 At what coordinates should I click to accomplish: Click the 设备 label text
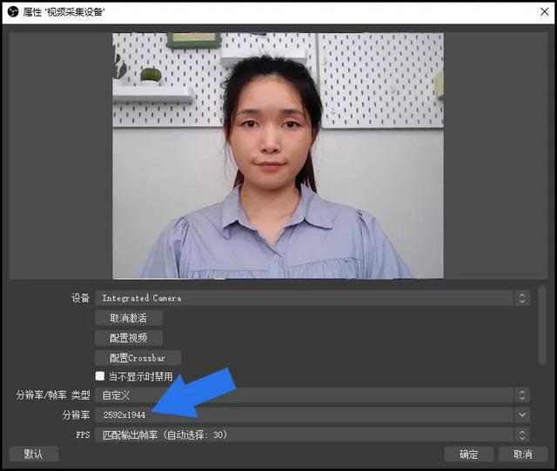tap(80, 298)
